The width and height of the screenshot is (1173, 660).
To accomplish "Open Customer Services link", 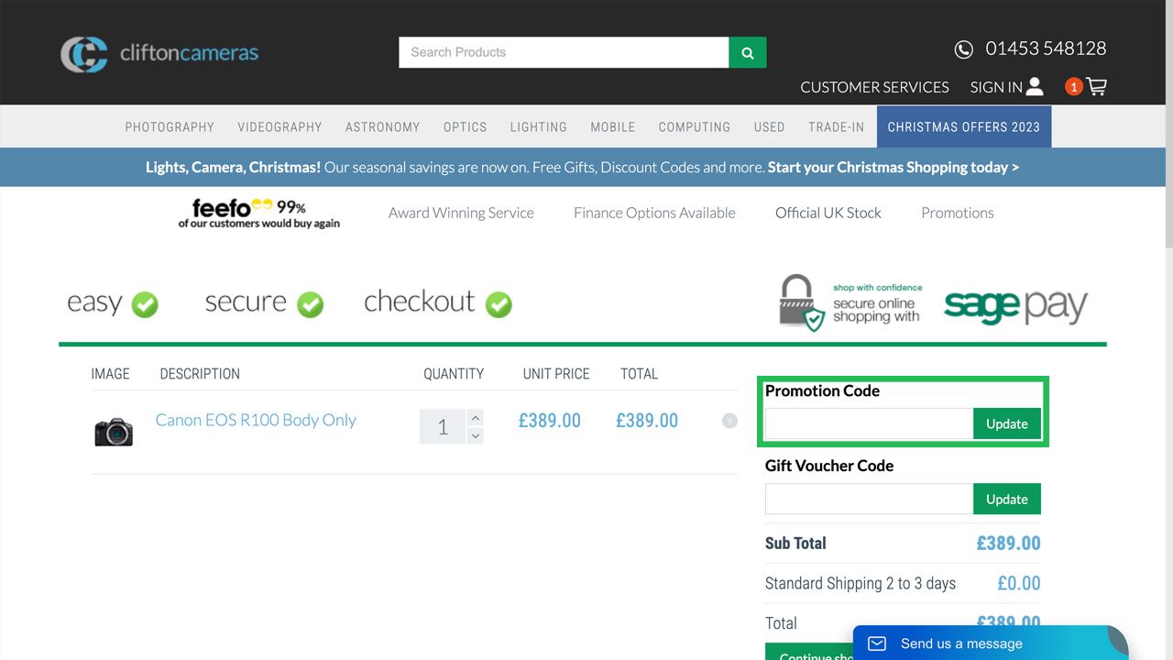I will click(x=874, y=87).
